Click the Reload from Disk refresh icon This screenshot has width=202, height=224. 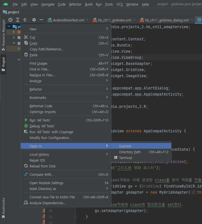pyautogui.click(x=26, y=166)
